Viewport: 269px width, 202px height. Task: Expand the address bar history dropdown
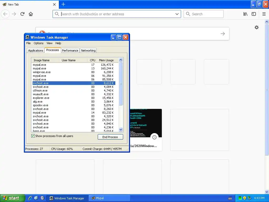tap(177, 14)
